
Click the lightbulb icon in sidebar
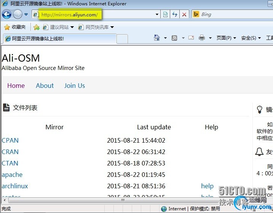[259, 110]
